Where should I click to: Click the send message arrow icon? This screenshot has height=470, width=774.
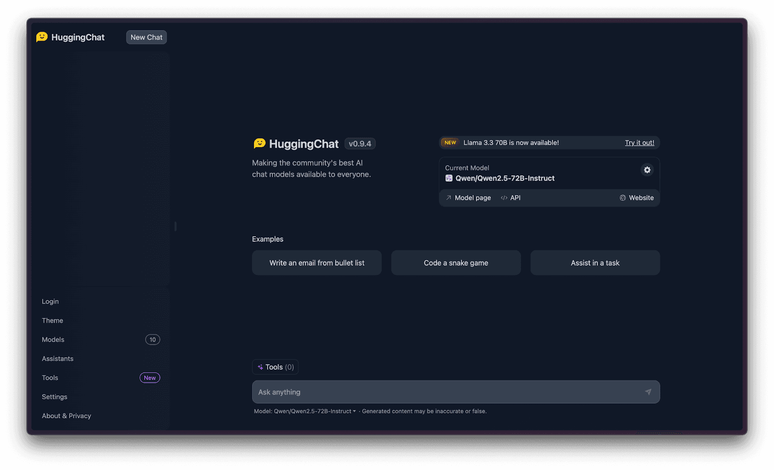(648, 392)
